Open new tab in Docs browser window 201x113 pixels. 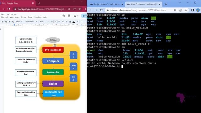coord(39,3)
